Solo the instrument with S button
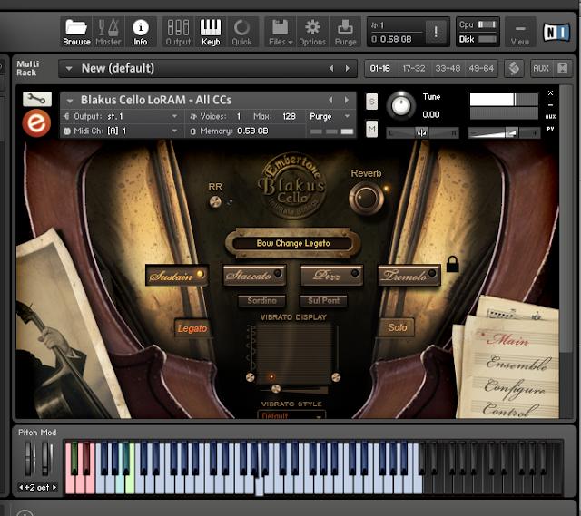581x516 pixels. pyautogui.click(x=371, y=102)
